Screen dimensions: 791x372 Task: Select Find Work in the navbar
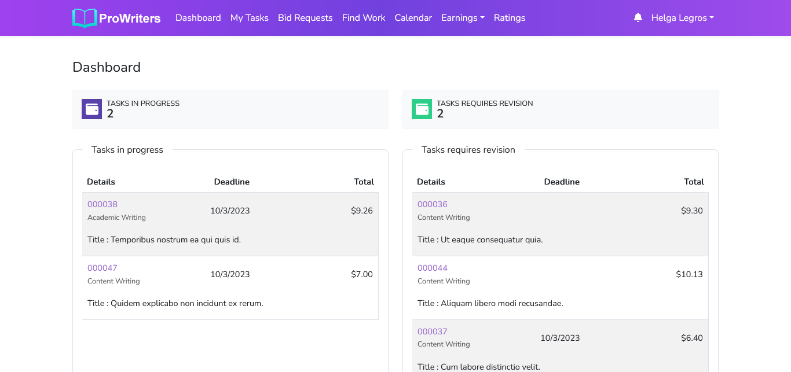click(364, 18)
